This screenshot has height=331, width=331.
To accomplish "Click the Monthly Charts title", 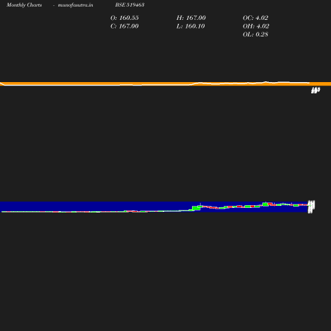I will coord(24,5).
